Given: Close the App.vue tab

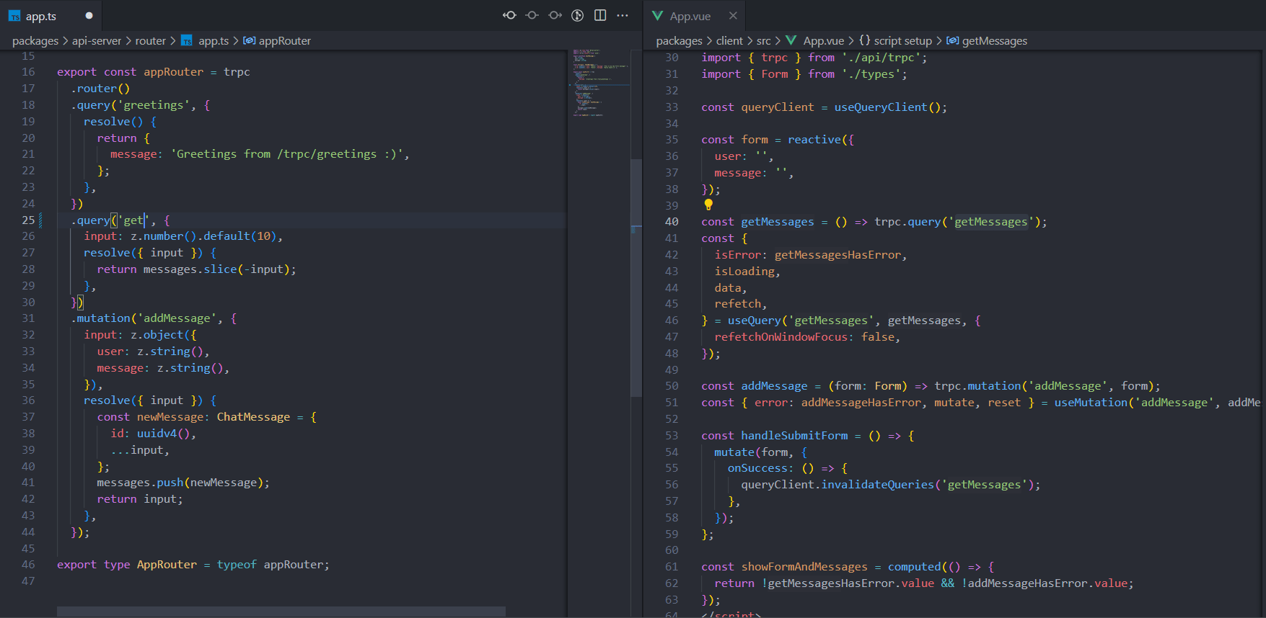Looking at the screenshot, I should [x=733, y=16].
